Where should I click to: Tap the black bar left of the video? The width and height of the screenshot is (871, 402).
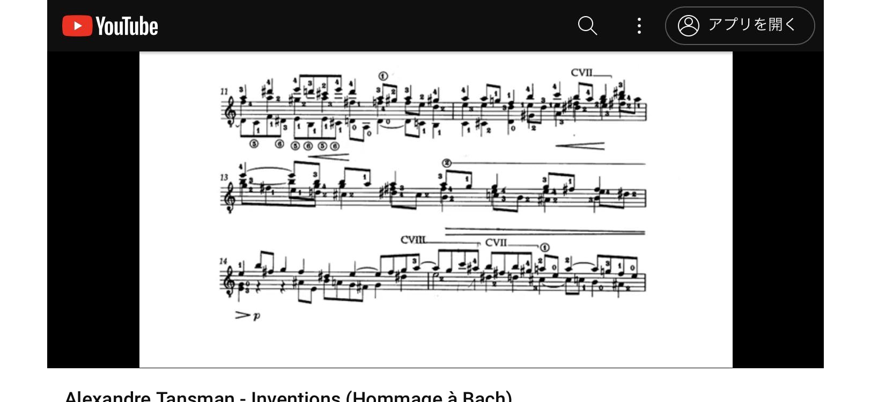93,210
